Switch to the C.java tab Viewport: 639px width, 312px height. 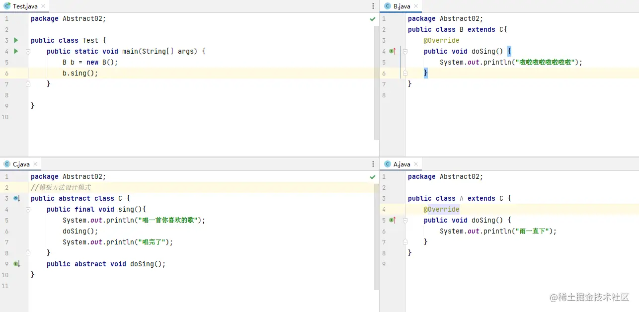tap(21, 164)
